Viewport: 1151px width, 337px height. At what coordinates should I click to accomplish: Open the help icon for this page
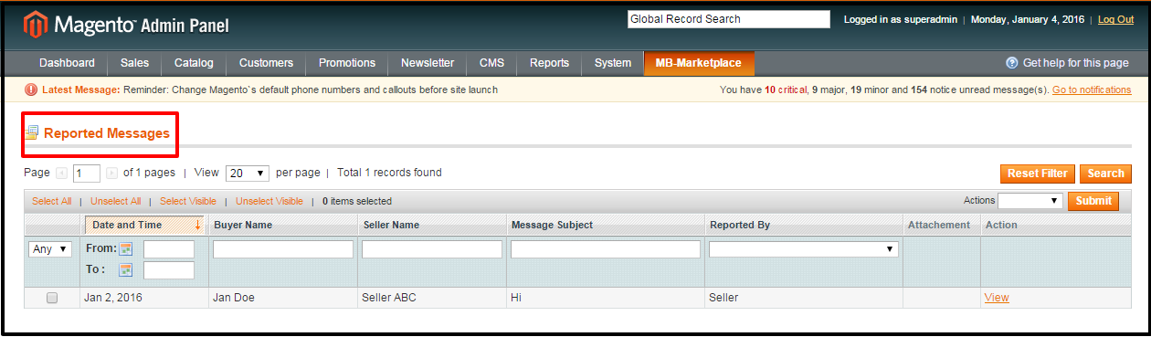(x=1012, y=63)
